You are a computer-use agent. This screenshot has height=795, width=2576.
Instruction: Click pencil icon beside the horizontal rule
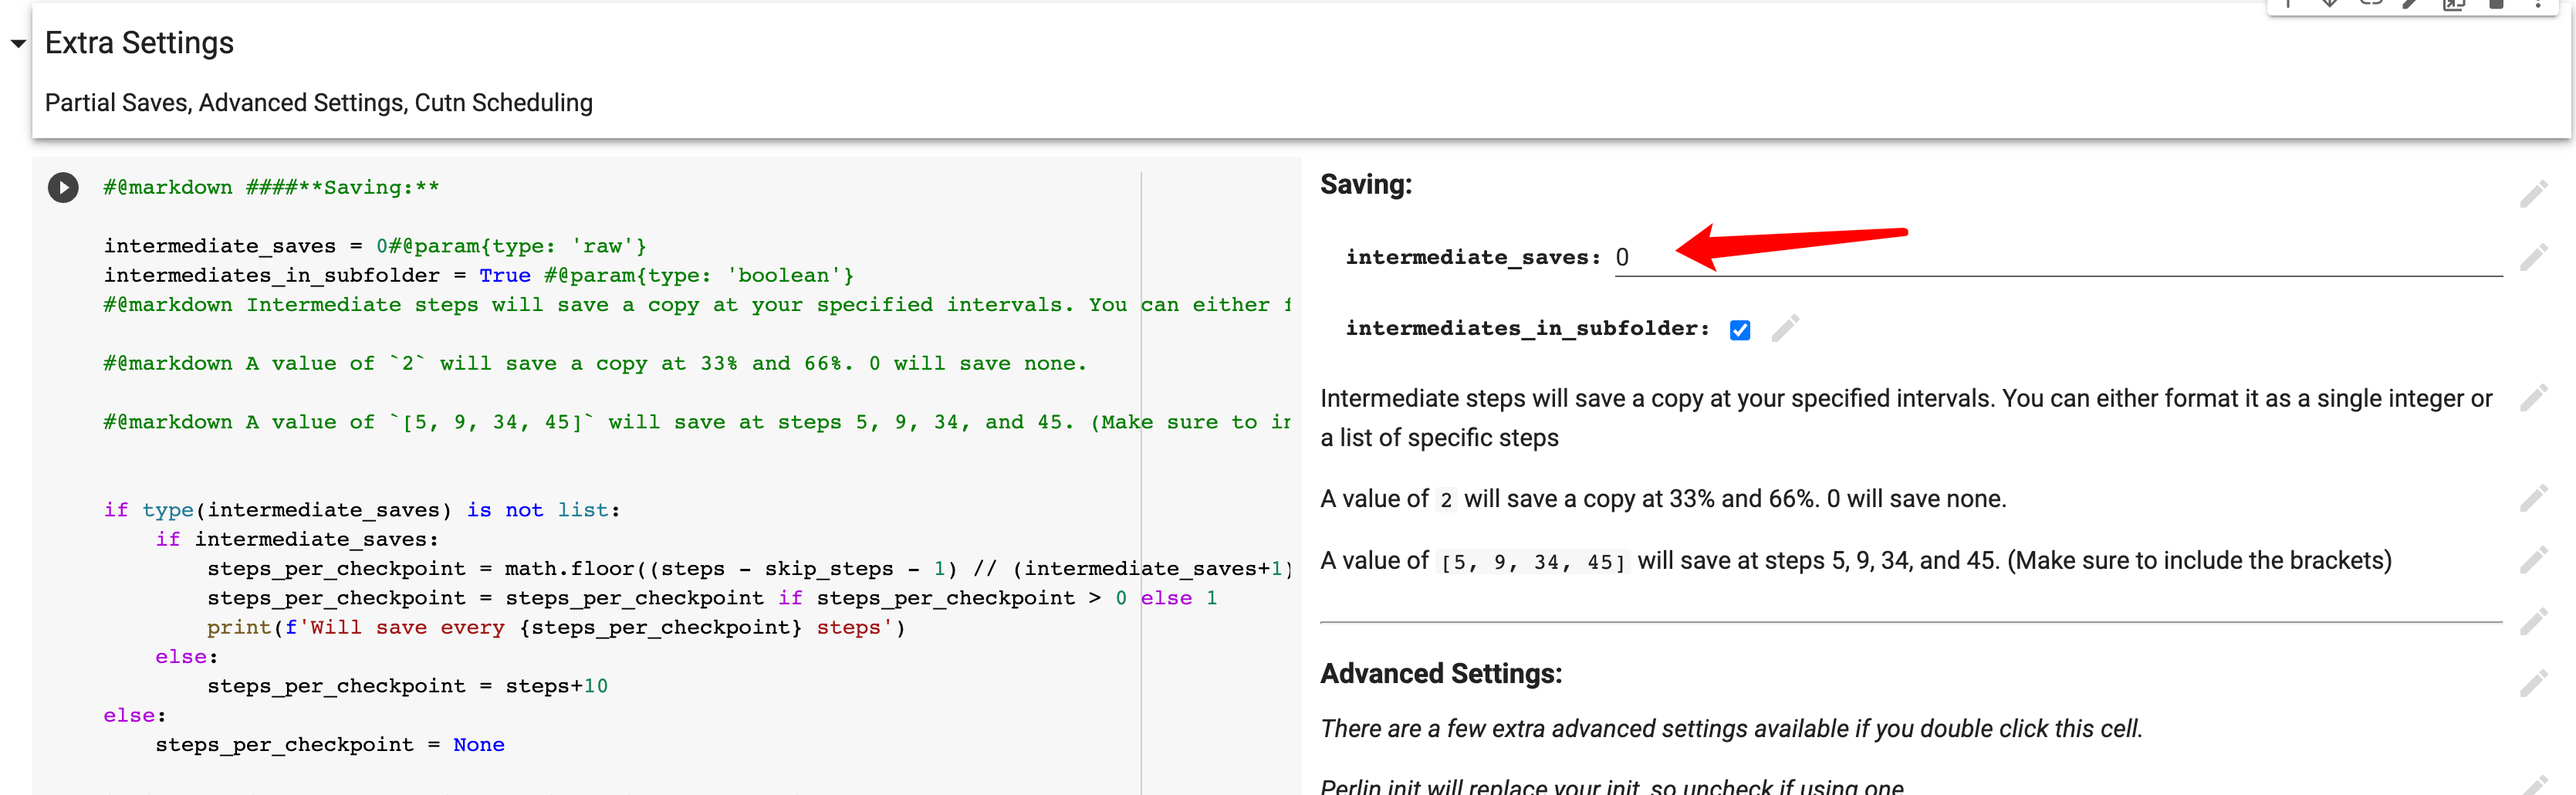pyautogui.click(x=2533, y=622)
